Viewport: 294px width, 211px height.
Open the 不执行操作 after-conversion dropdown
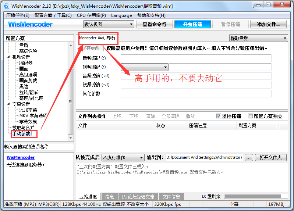[123, 158]
